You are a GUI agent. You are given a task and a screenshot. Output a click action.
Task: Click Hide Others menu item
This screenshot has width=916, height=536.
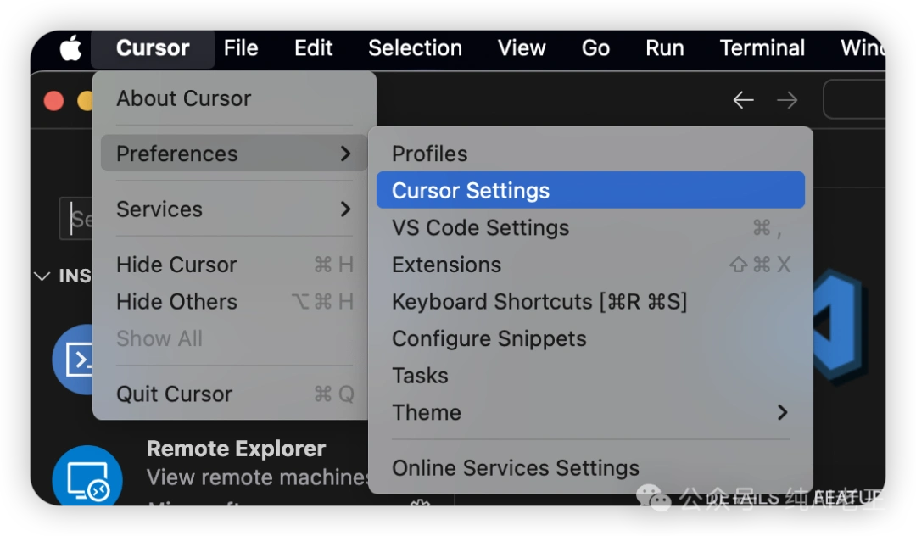pyautogui.click(x=176, y=302)
